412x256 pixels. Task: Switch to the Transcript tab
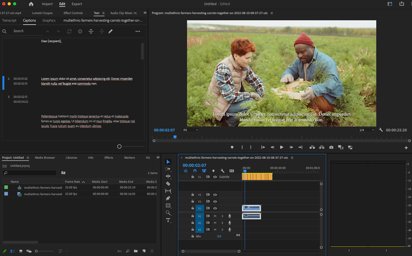point(9,20)
